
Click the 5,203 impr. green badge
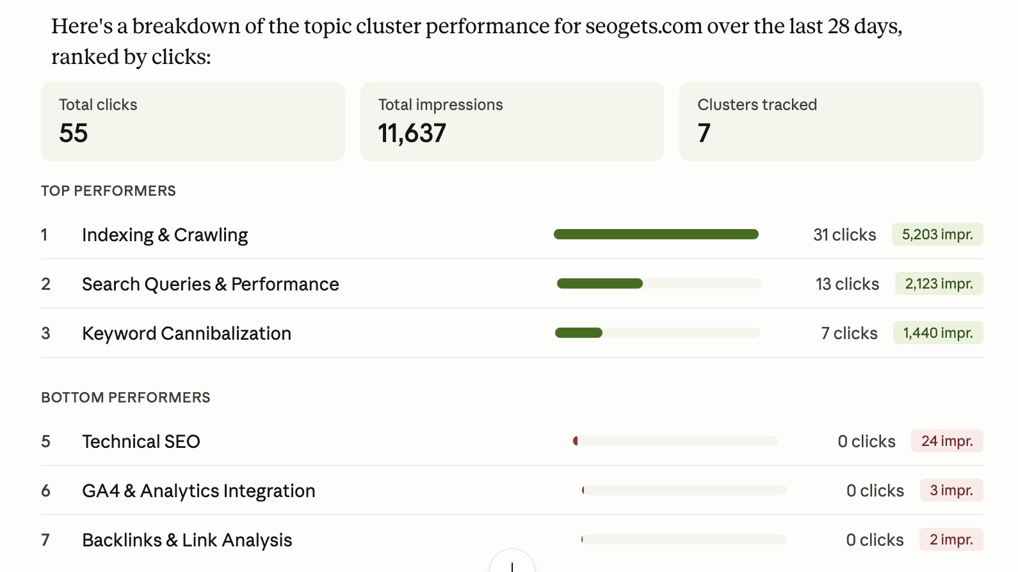(x=937, y=235)
